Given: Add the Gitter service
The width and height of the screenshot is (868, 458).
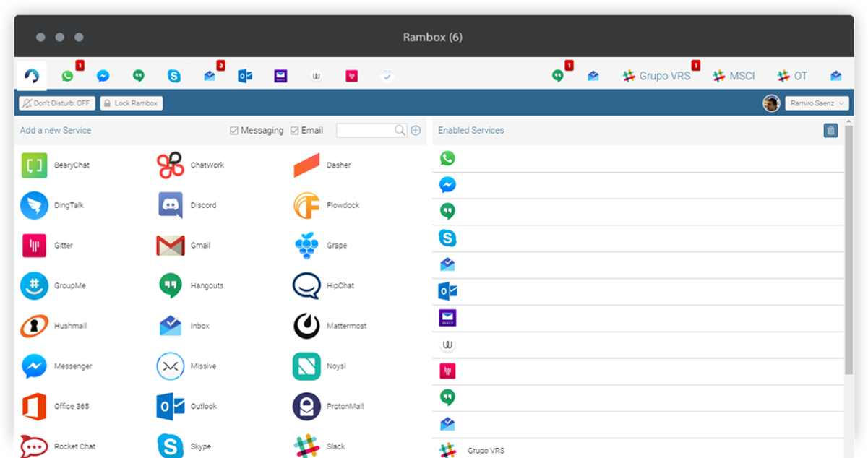Looking at the screenshot, I should tap(48, 246).
